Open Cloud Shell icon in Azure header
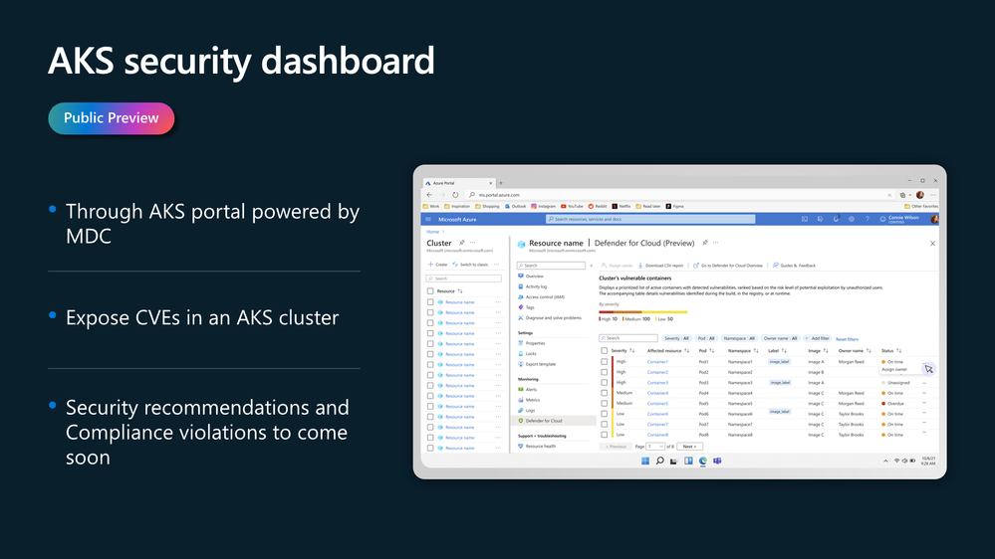The height and width of the screenshot is (559, 995). click(x=805, y=219)
